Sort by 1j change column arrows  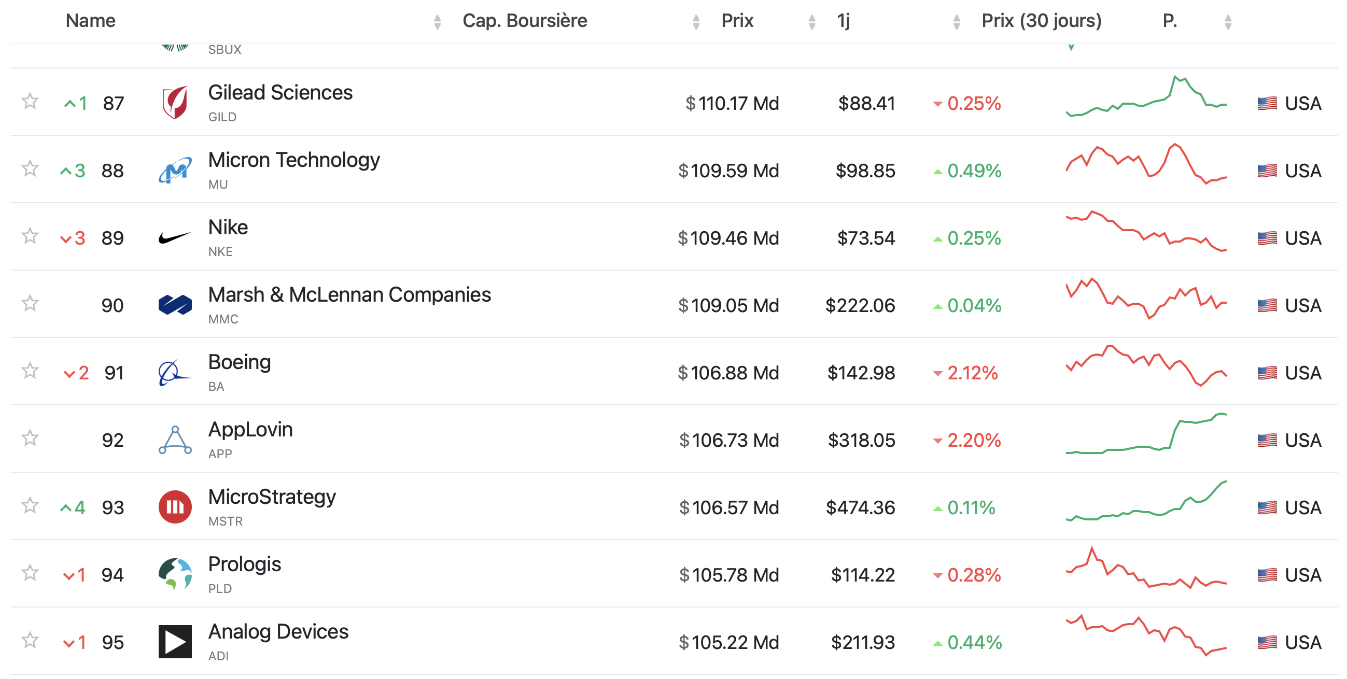pyautogui.click(x=957, y=22)
